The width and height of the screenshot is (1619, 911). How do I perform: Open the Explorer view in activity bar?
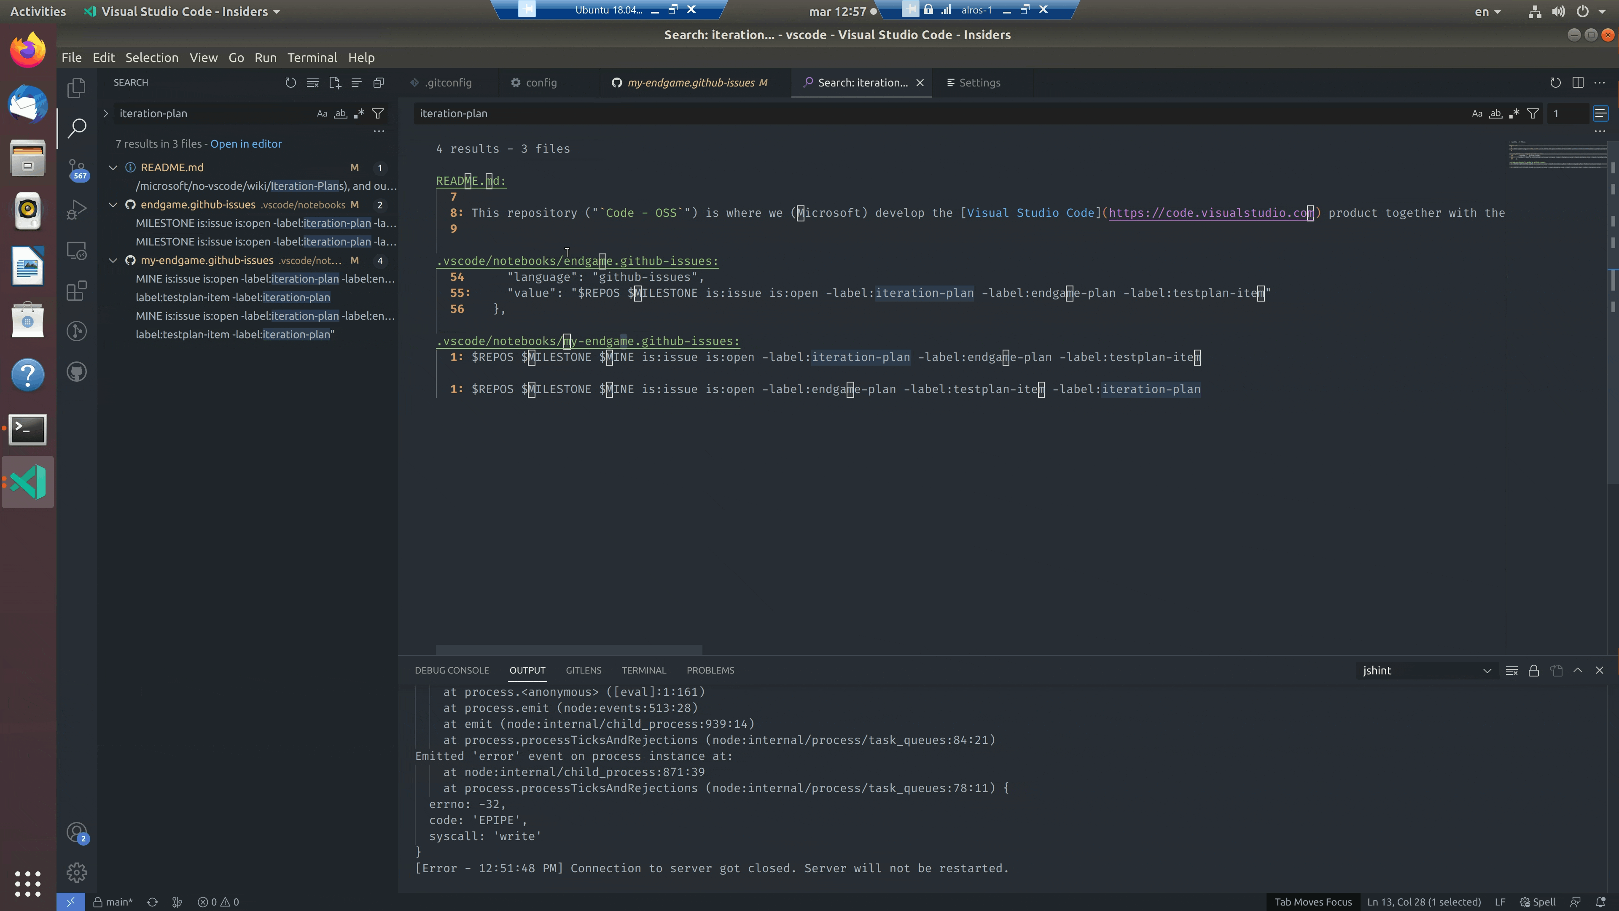pyautogui.click(x=77, y=88)
